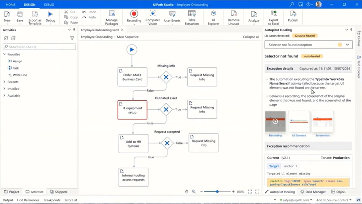This screenshot has width=362, height=204.
Task: Switch to the DEBUG ribbon tab
Action: point(49,5)
